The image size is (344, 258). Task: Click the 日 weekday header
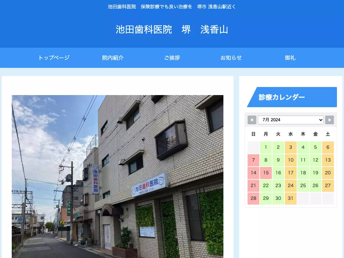pyautogui.click(x=253, y=134)
